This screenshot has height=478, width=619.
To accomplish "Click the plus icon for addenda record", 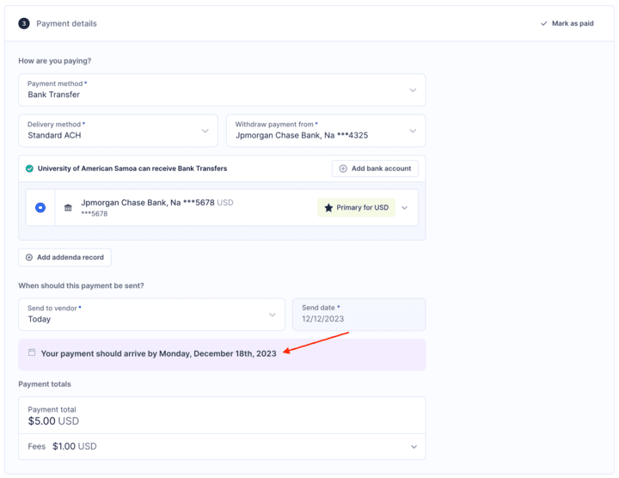I will 29,257.
